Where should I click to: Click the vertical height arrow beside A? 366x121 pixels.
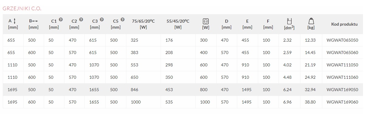[15, 21]
